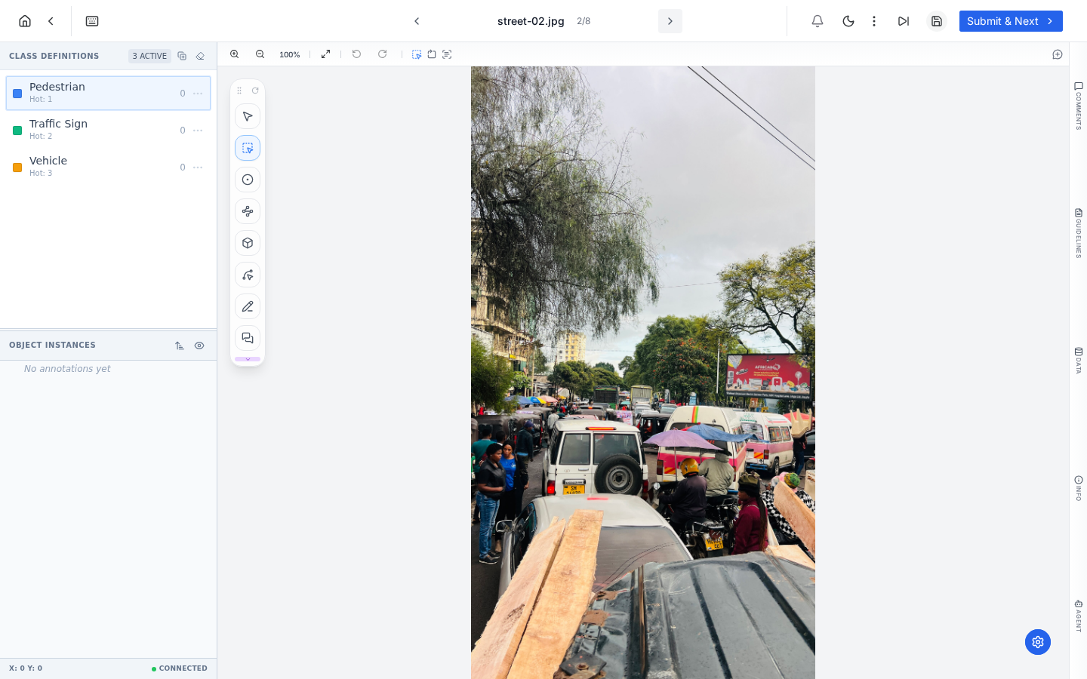The width and height of the screenshot is (1087, 679).
Task: Select the comments chat tool
Action: [248, 338]
